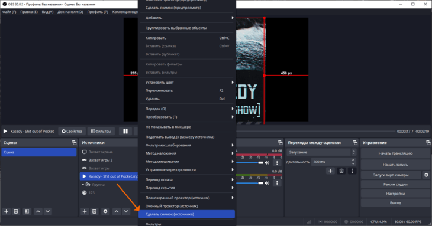This screenshot has width=432, height=226.
Task: Open Профиль (P) menu
Action: [x=98, y=12]
